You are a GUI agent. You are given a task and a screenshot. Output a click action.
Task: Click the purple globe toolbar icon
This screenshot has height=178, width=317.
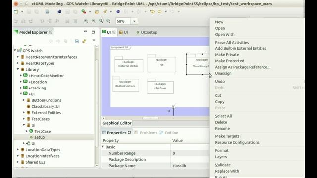click(118, 12)
